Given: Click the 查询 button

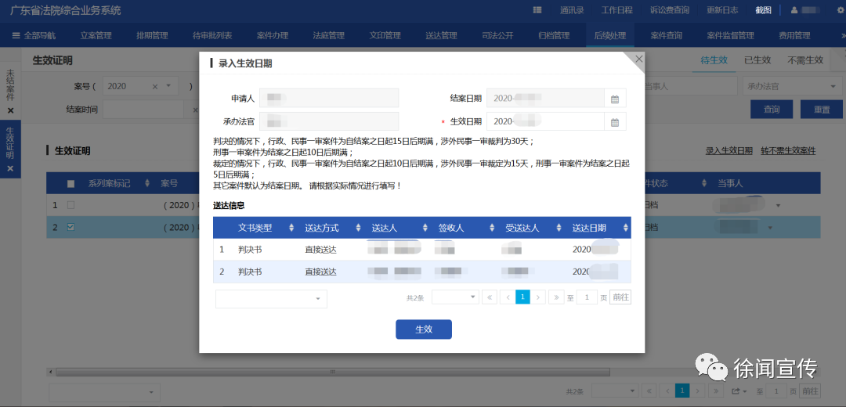Looking at the screenshot, I should (772, 110).
